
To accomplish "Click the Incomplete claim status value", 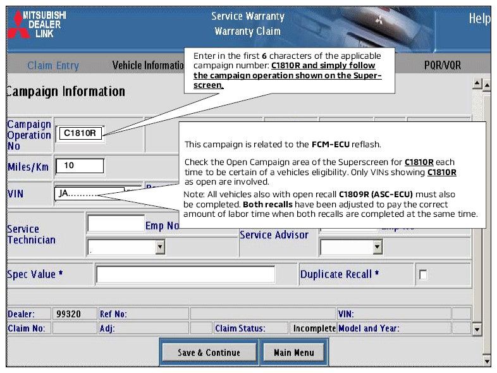I will (314, 328).
